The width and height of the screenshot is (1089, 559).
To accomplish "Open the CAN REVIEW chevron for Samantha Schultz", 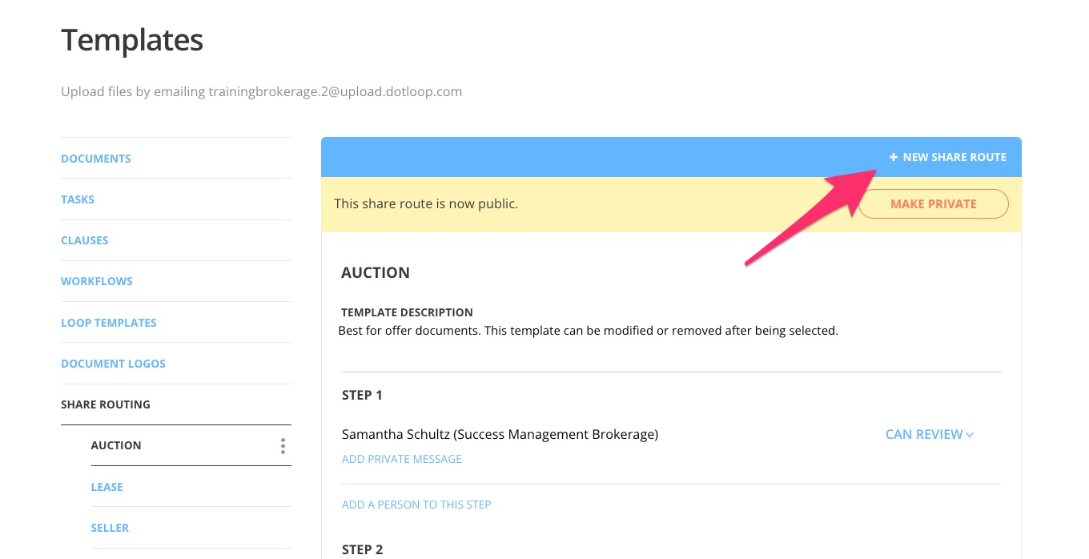I will 969,434.
